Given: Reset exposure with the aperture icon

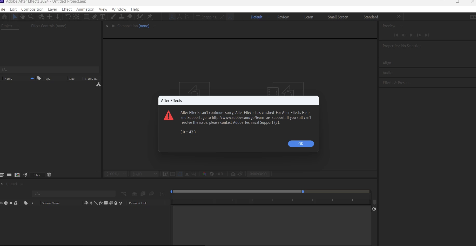Looking at the screenshot, I should coord(212,174).
